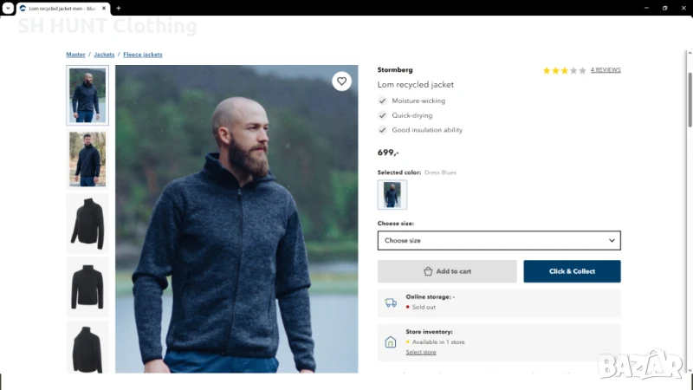Click the heart wishlist icon on photo
Viewport: 693px width, 390px height.
click(x=342, y=81)
